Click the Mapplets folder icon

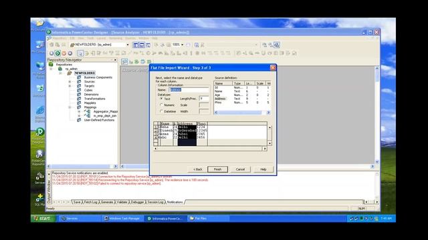point(79,103)
